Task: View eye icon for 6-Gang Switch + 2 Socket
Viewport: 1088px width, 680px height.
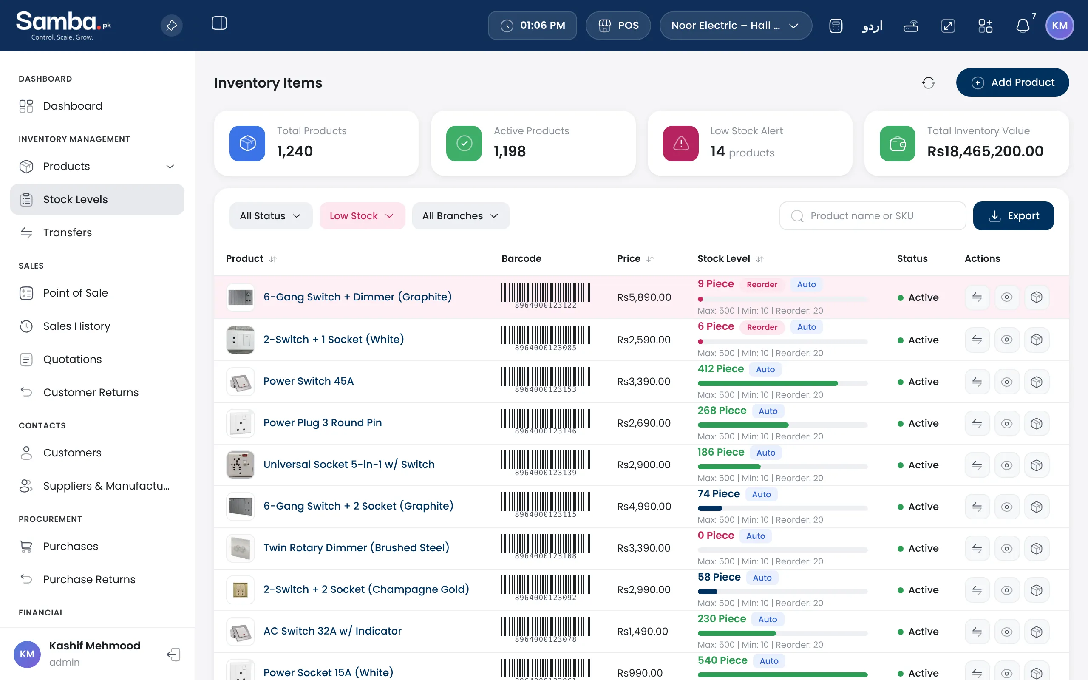Action: pos(1007,507)
